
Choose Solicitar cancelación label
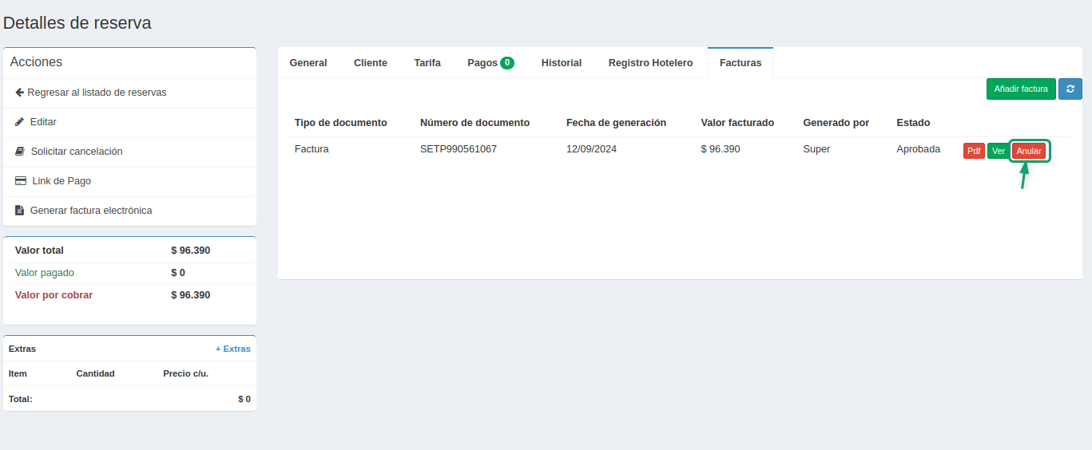click(77, 152)
